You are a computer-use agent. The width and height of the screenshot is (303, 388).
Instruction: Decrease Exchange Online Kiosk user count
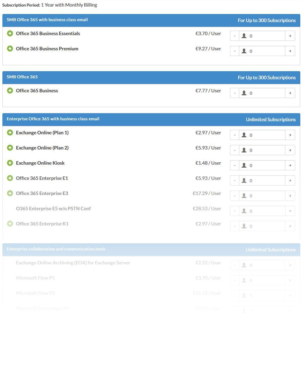(x=234, y=165)
